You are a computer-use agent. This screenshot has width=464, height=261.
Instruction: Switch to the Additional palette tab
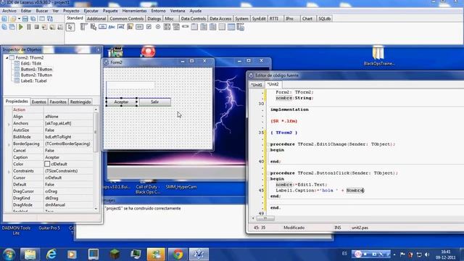pos(96,19)
